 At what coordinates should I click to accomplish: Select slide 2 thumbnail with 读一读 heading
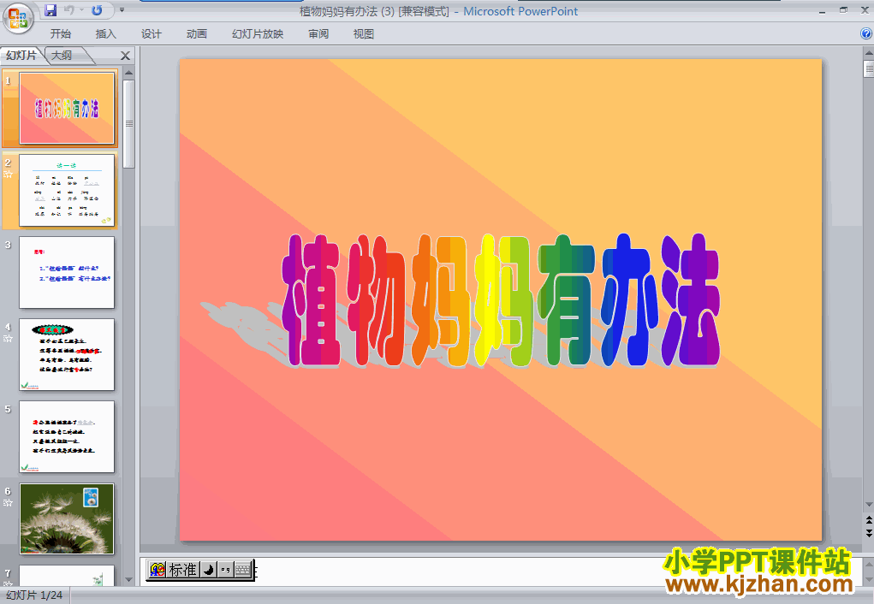coord(67,191)
